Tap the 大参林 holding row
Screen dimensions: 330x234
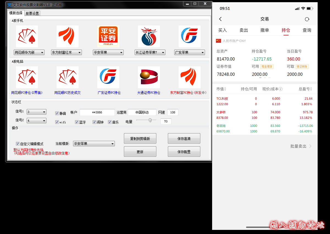click(265, 115)
